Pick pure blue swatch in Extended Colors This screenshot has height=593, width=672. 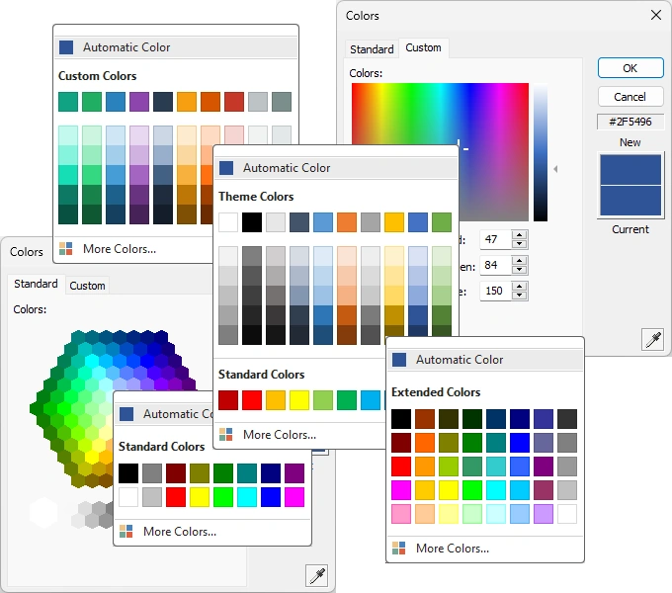(x=520, y=443)
